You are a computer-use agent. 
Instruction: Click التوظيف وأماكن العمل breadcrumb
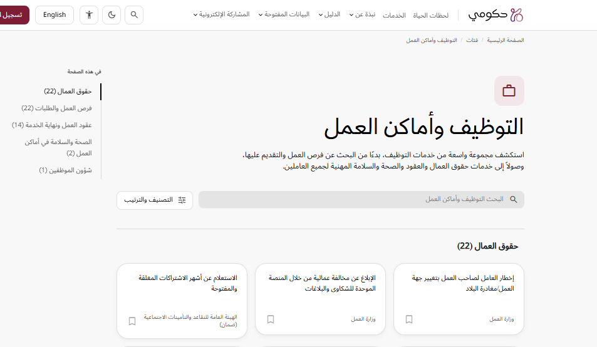click(x=432, y=40)
